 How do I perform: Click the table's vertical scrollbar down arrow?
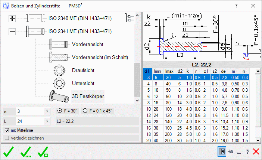[258, 140]
